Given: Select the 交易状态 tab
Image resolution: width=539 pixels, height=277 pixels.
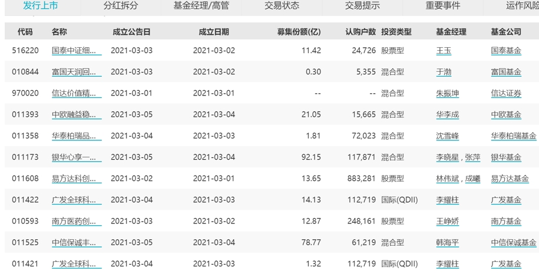Looking at the screenshot, I should click(x=282, y=5).
